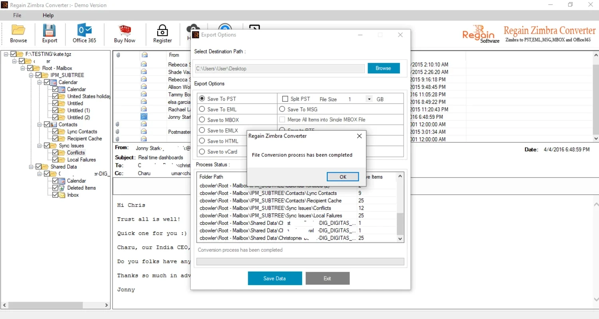Click the envelope icon in Shade Vau row
The image size is (599, 319).
[x=144, y=72]
